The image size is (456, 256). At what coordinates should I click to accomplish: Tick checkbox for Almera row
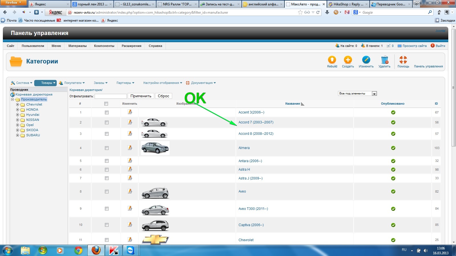(107, 148)
